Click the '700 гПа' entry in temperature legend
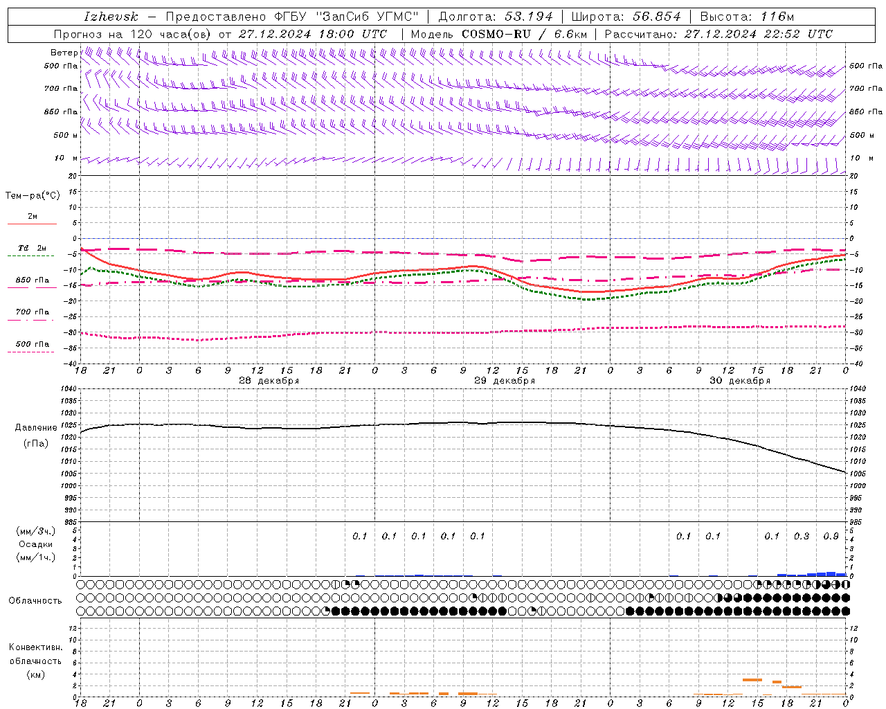The image size is (886, 709). click(33, 312)
